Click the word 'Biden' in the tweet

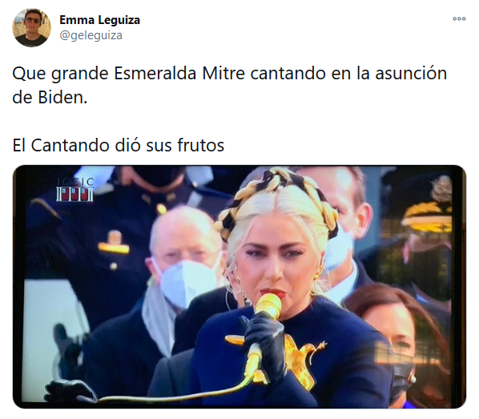pyautogui.click(x=62, y=98)
